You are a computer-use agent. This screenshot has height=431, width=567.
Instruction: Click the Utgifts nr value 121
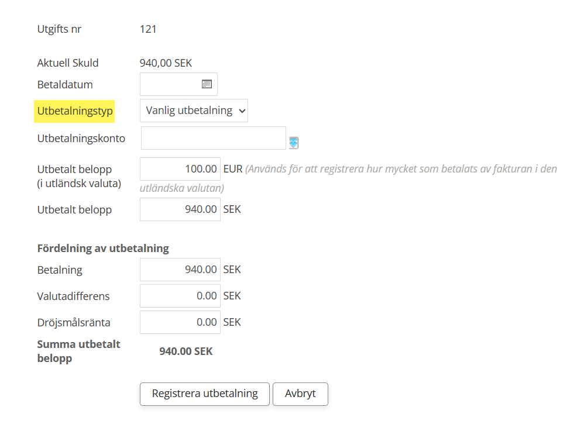point(148,29)
